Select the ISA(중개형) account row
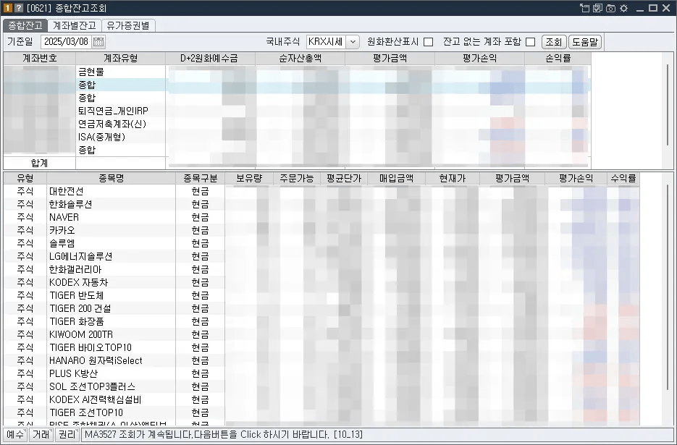 [x=297, y=137]
